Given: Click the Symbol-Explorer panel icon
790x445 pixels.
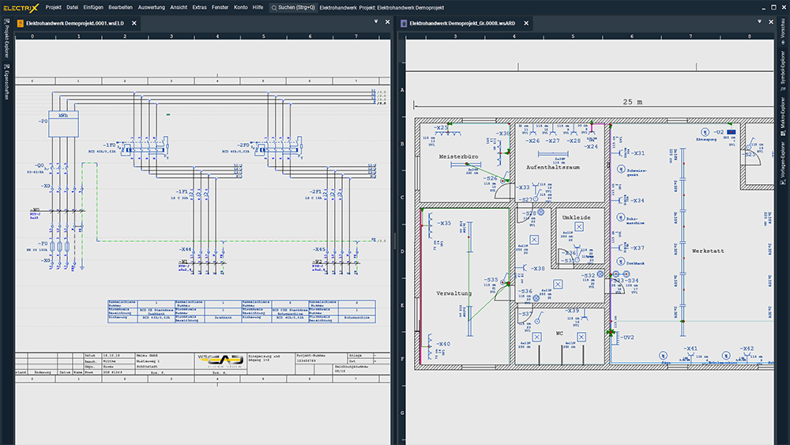Looking at the screenshot, I should pyautogui.click(x=783, y=89).
